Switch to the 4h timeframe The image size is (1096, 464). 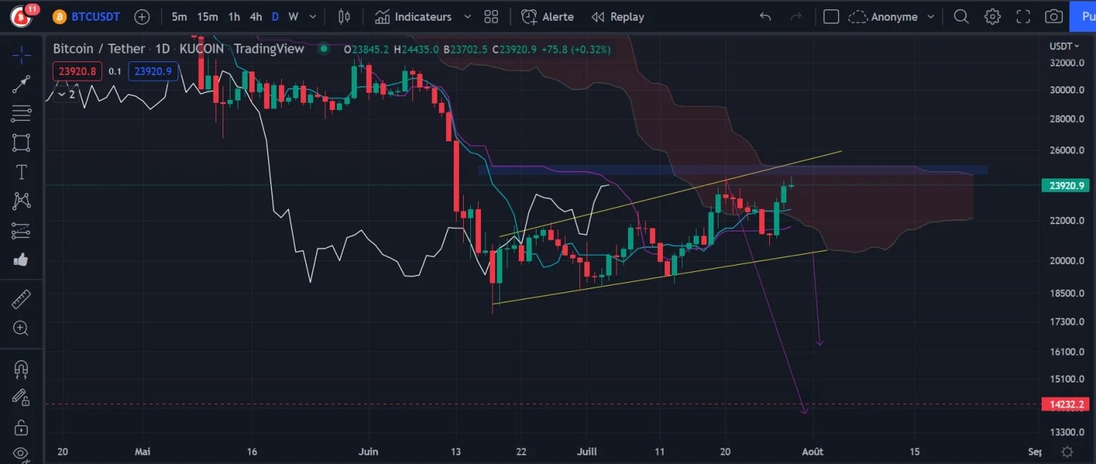point(256,16)
